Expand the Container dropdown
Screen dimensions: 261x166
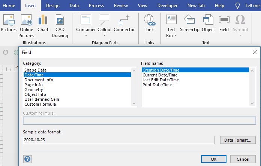(x=86, y=36)
